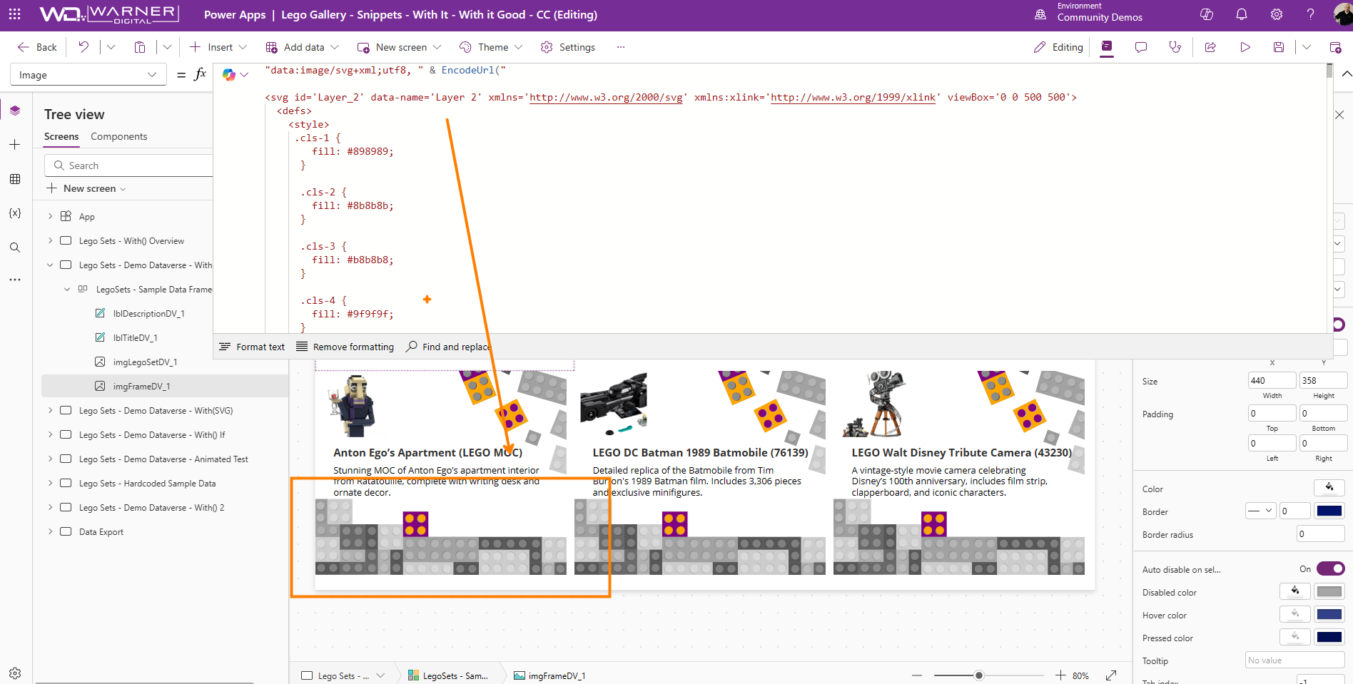Open the app launcher waffle icon
This screenshot has width=1353, height=684.
pyautogui.click(x=15, y=14)
